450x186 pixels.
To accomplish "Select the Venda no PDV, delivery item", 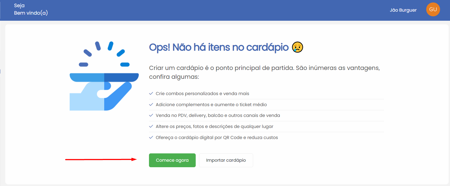I will tap(266, 116).
